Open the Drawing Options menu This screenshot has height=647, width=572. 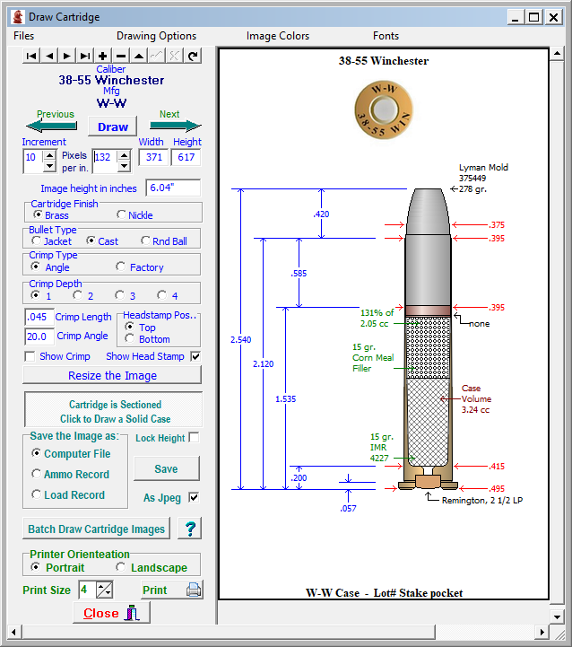pos(156,36)
